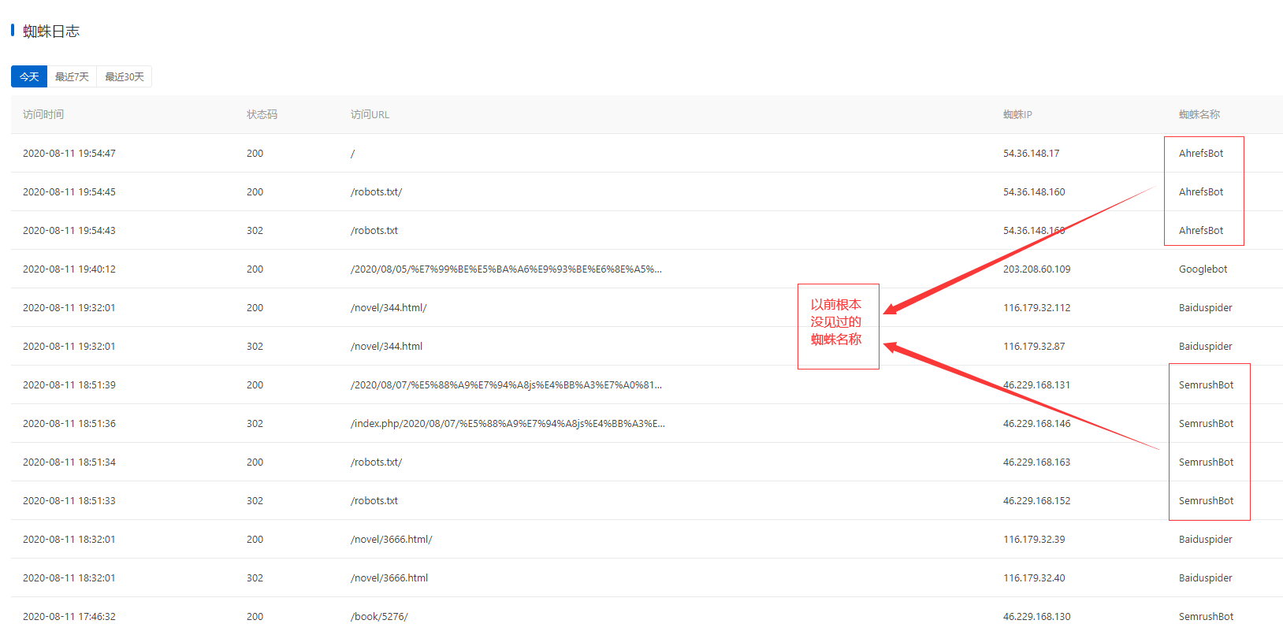
Task: Click the /novel/344.html/ URL
Action: (389, 307)
